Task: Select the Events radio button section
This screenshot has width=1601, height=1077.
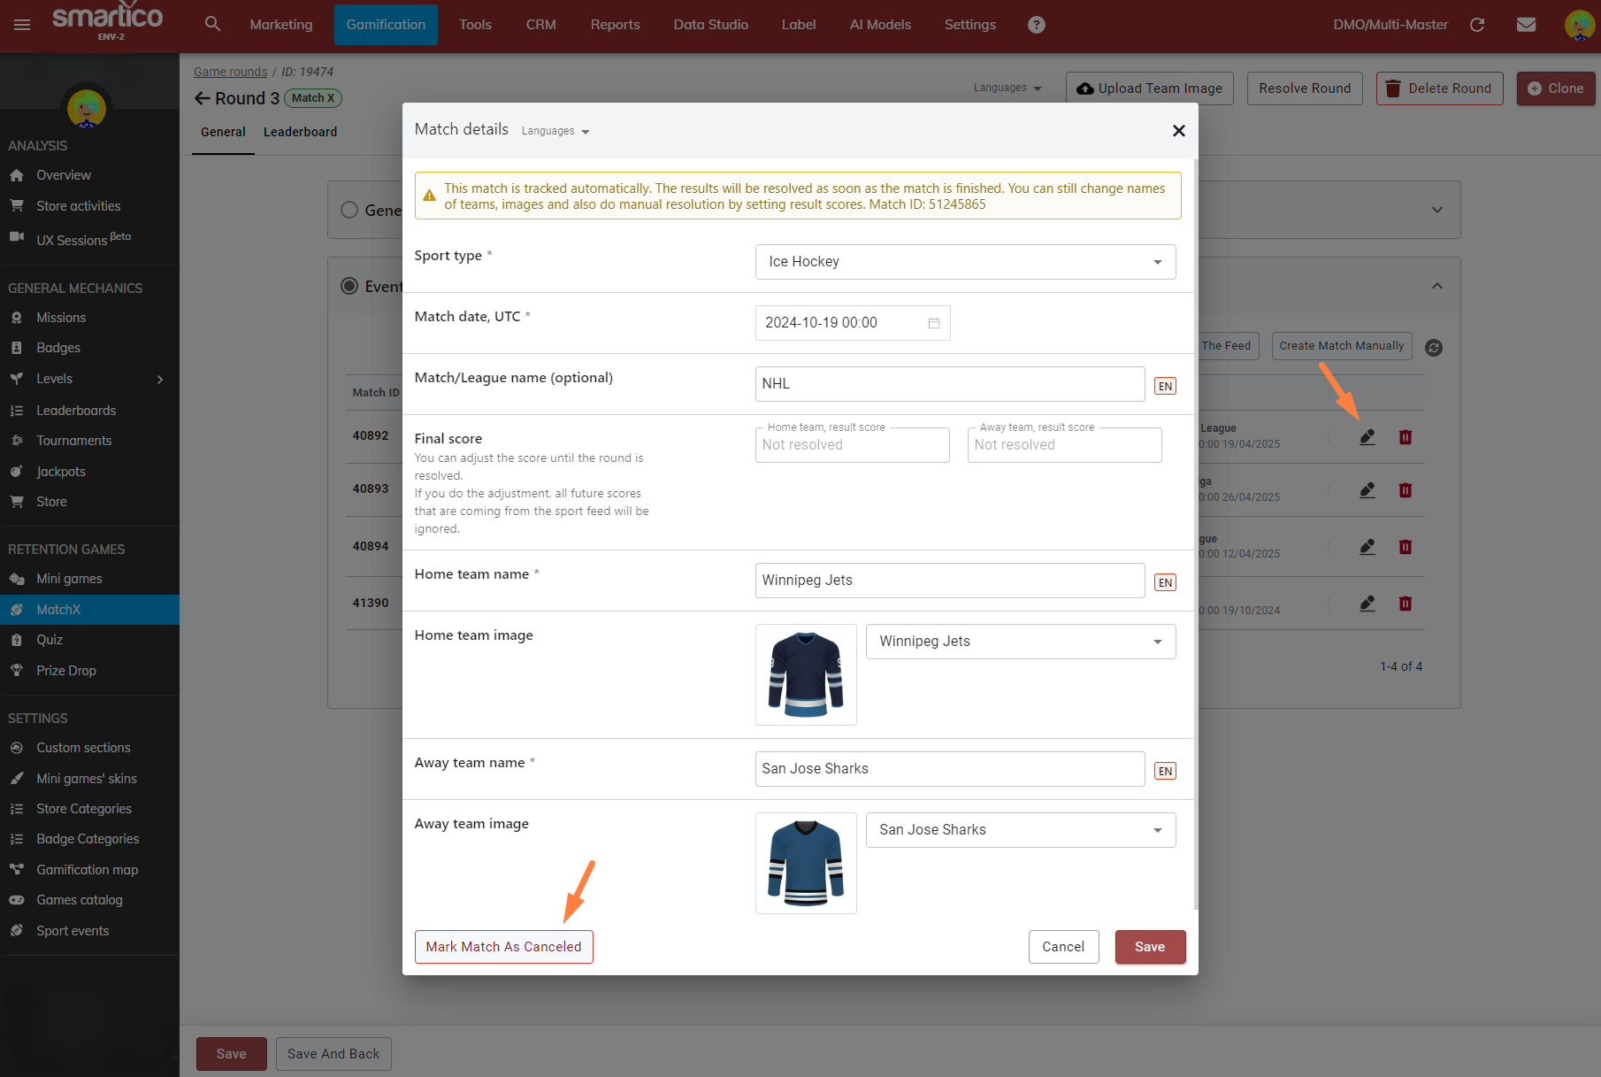Action: tap(349, 286)
